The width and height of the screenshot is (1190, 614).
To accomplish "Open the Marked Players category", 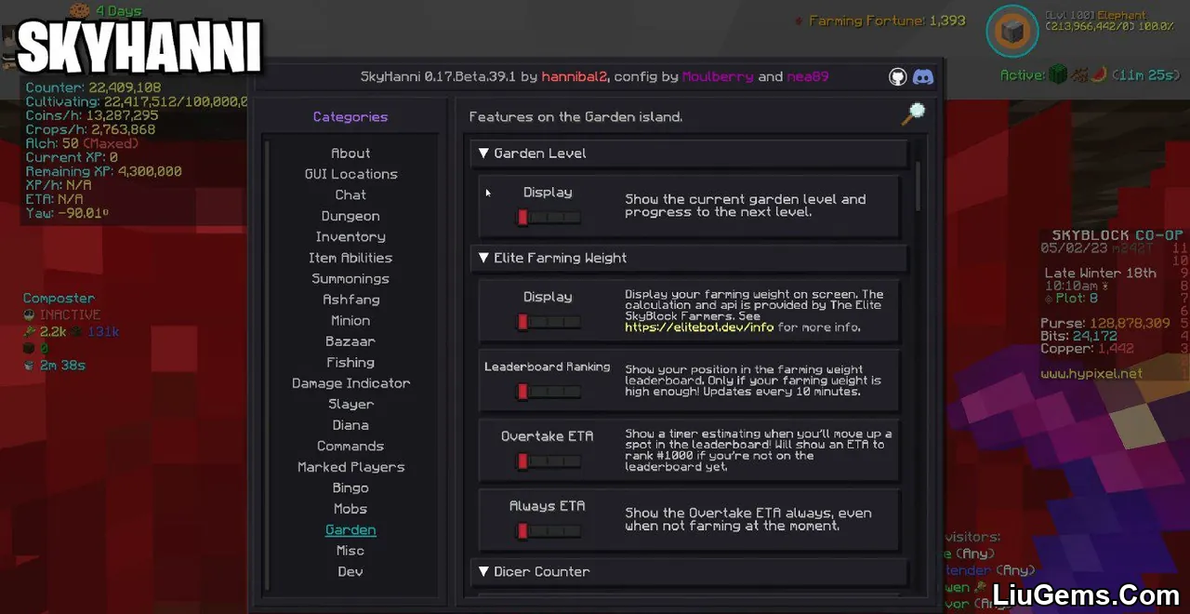I will coord(350,467).
